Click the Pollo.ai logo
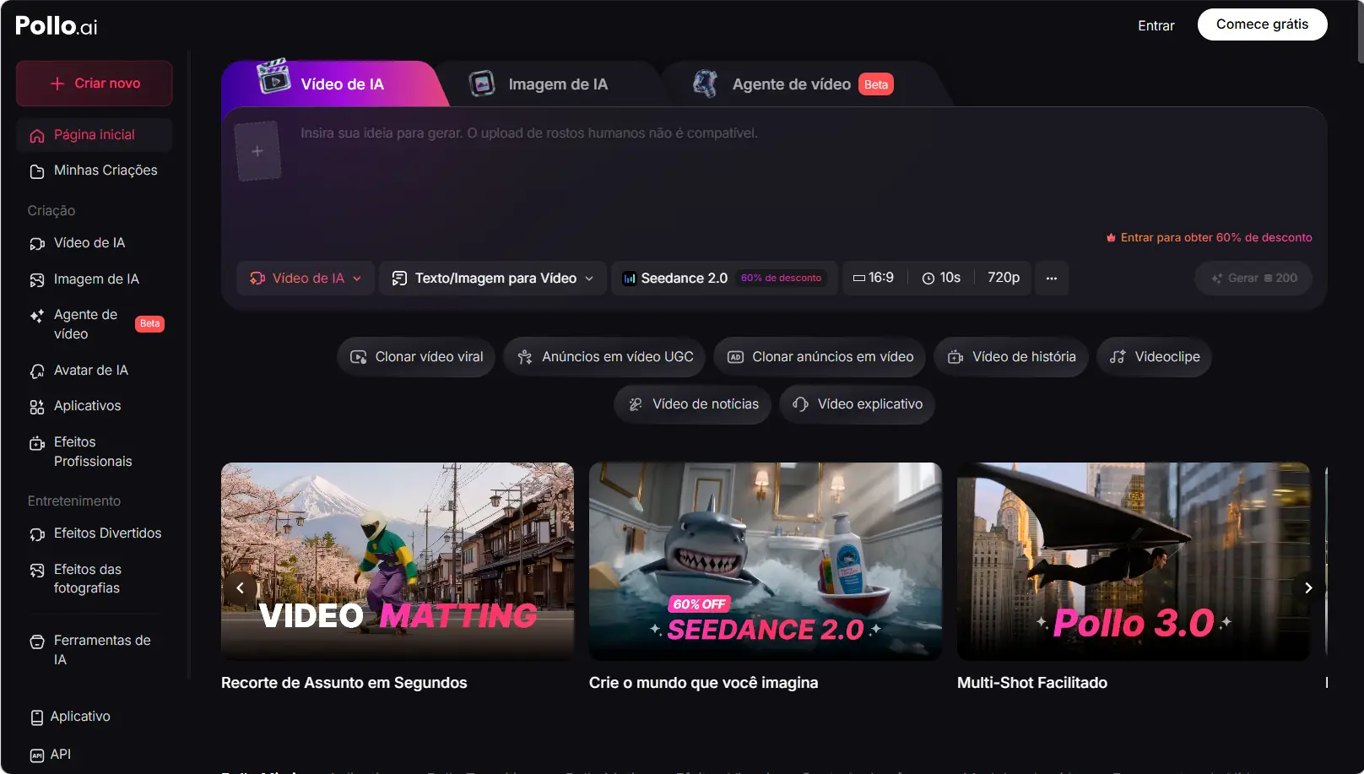 [57, 26]
